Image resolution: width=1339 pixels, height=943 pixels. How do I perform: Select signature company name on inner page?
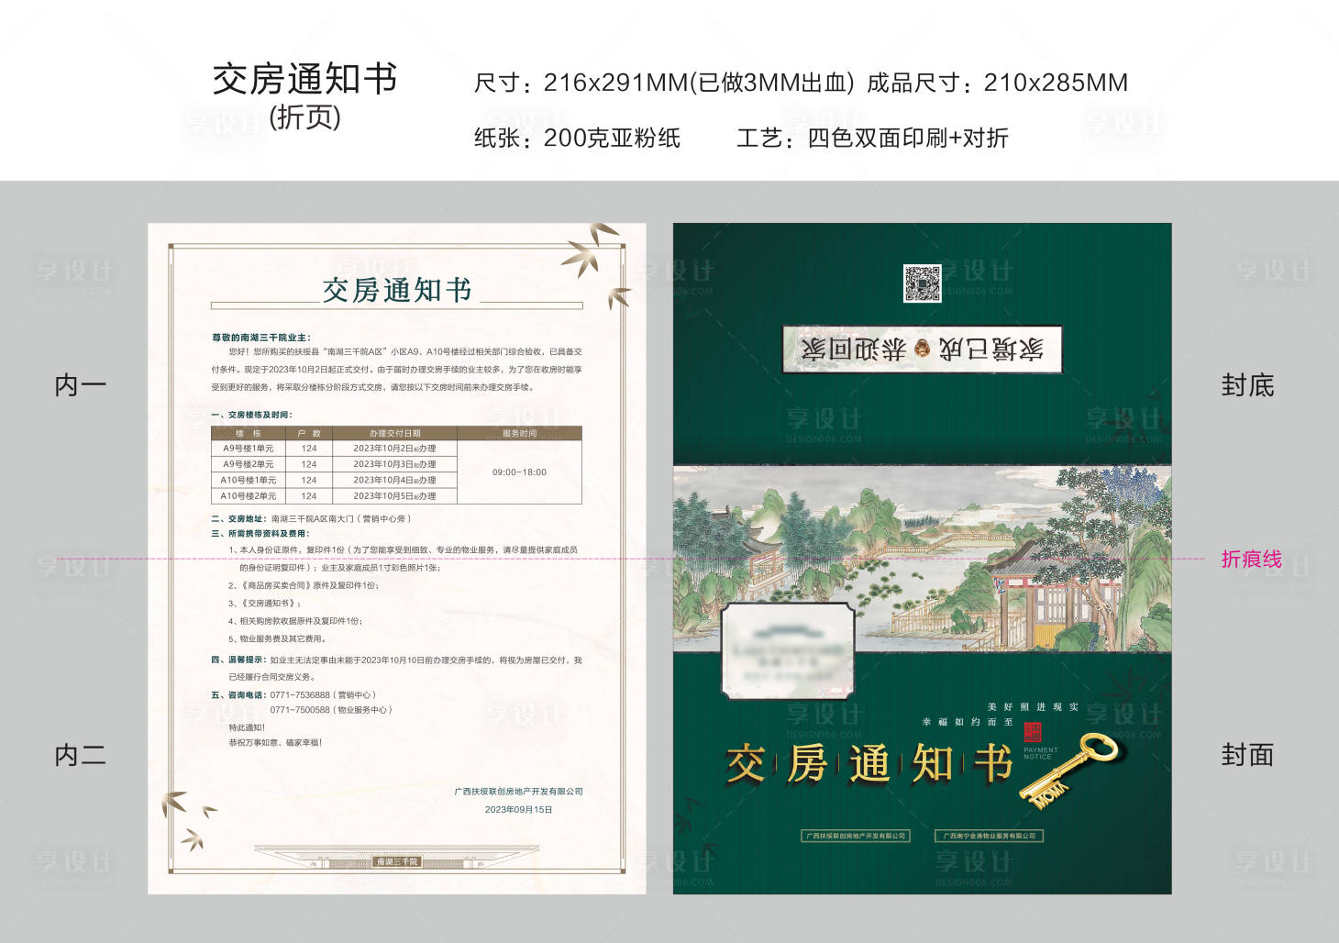point(518,791)
